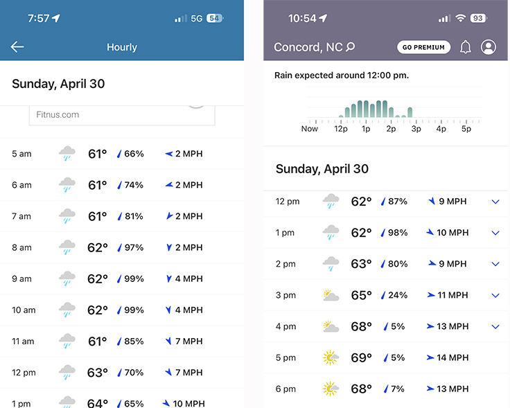This screenshot has height=408, width=510.
Task: Tap the raindrop icon beside 99% at 9 am
Action: [x=119, y=278]
